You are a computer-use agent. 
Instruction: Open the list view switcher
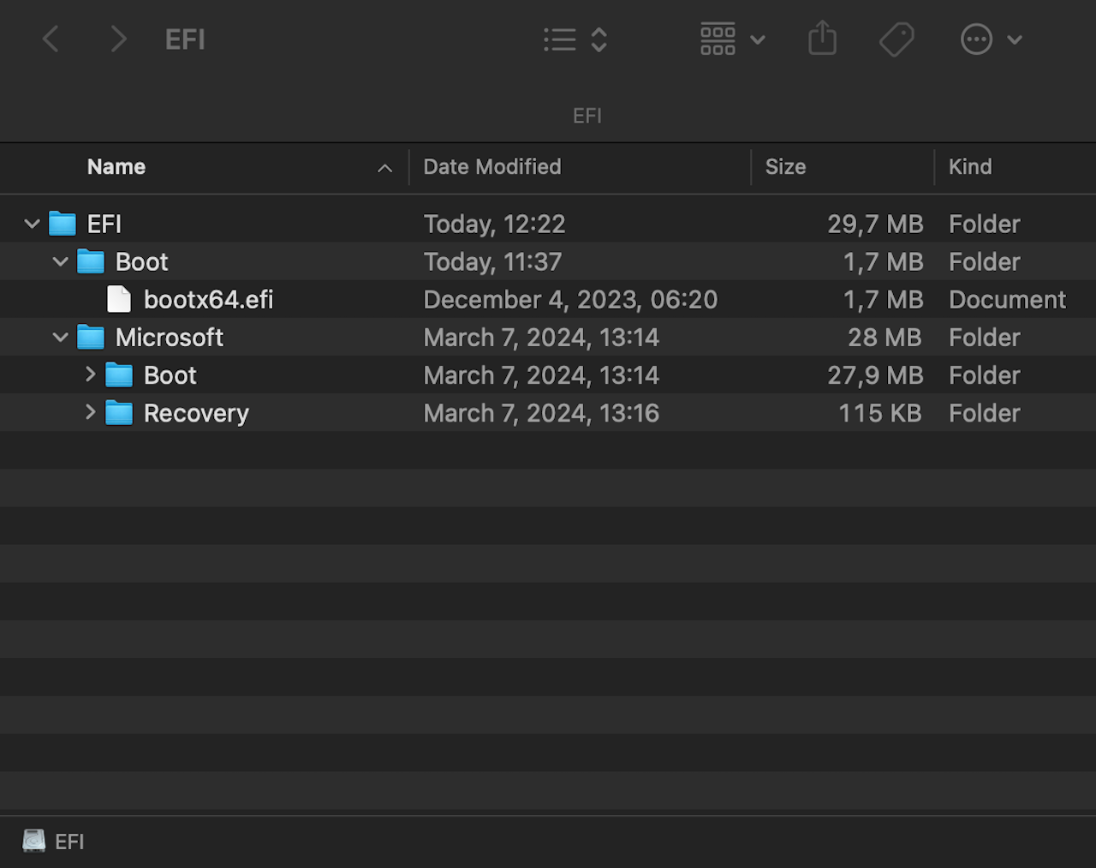click(575, 39)
